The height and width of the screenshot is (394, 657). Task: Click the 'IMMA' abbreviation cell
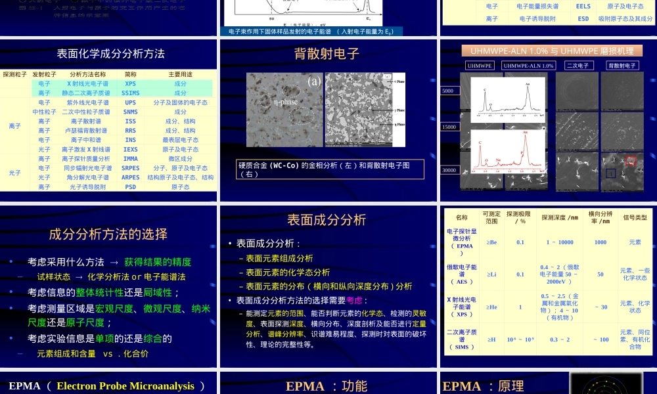click(130, 159)
